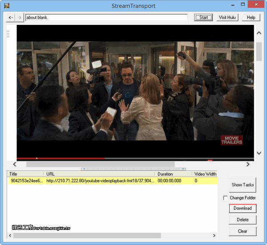This screenshot has width=267, height=245.
Task: Sort by the Video Width column header
Action: [205, 174]
